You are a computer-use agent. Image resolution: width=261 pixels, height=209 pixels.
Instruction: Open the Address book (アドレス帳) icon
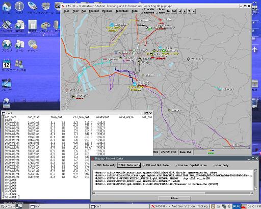(x=19, y=65)
